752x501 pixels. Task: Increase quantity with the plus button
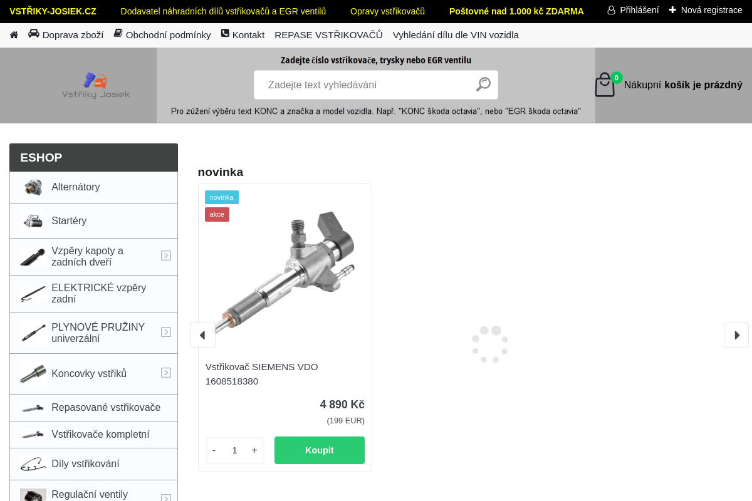coord(254,450)
